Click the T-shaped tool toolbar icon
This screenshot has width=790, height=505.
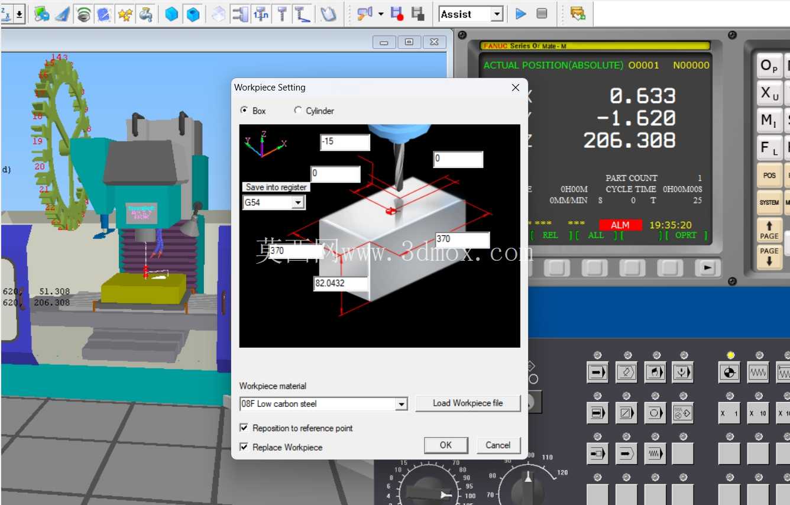[x=282, y=14]
